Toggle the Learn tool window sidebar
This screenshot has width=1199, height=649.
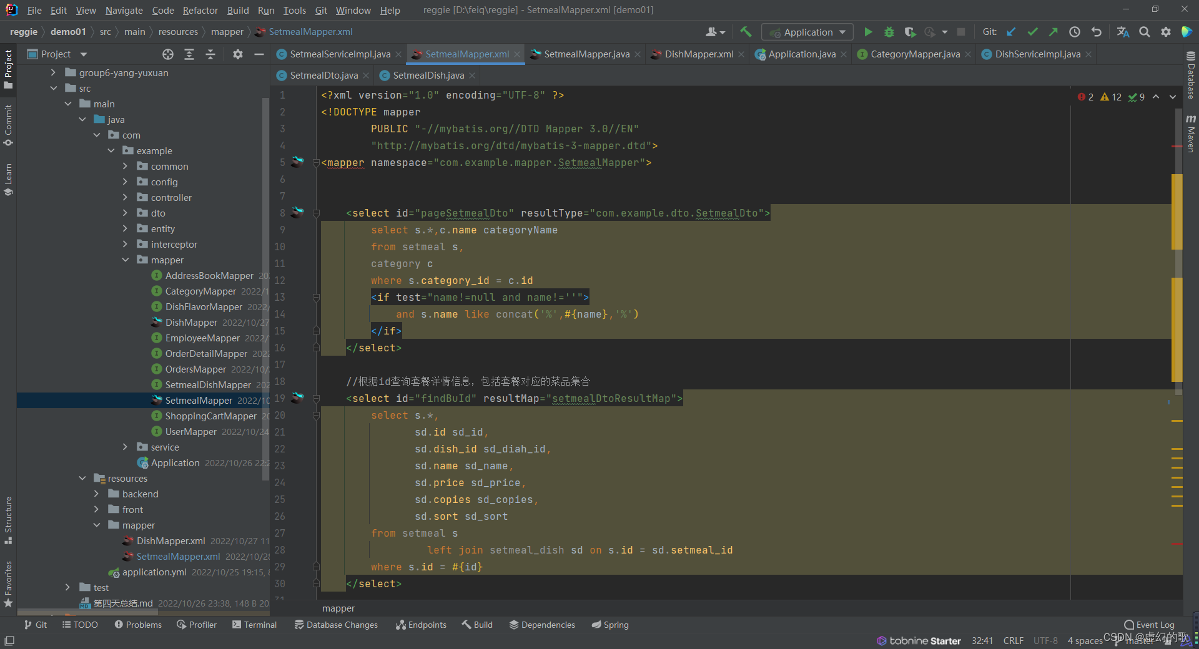[x=8, y=180]
